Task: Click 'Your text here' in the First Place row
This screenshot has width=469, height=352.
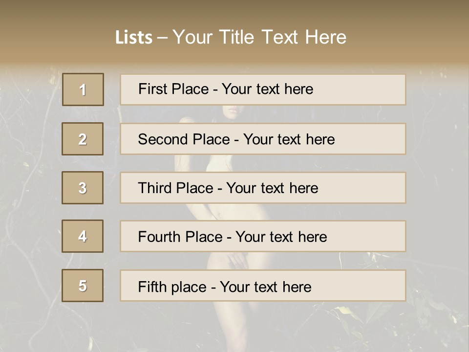Action: 267,89
